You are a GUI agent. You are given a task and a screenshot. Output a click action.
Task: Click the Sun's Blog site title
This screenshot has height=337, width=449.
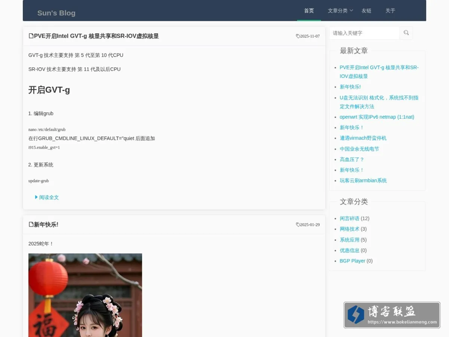pyautogui.click(x=56, y=13)
